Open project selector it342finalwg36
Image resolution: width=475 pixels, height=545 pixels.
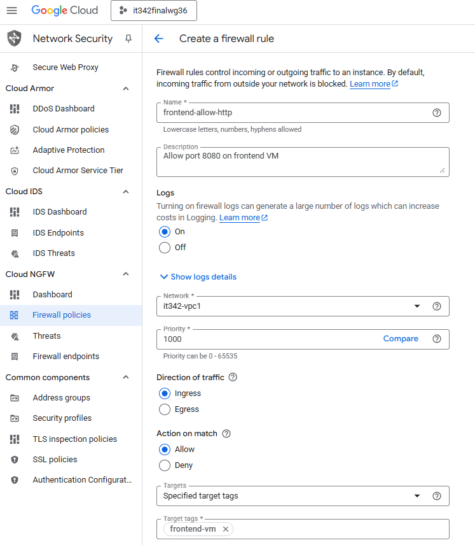coord(153,11)
